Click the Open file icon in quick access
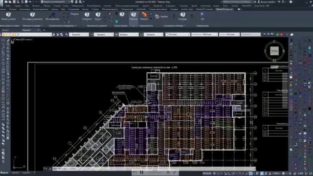This screenshot has width=313, height=176. point(10,2)
